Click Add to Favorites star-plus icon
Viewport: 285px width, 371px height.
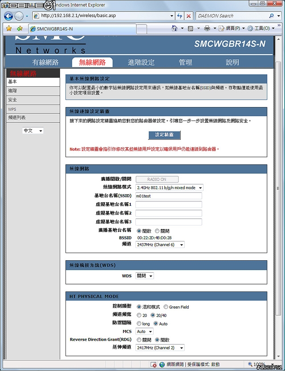[20, 29]
